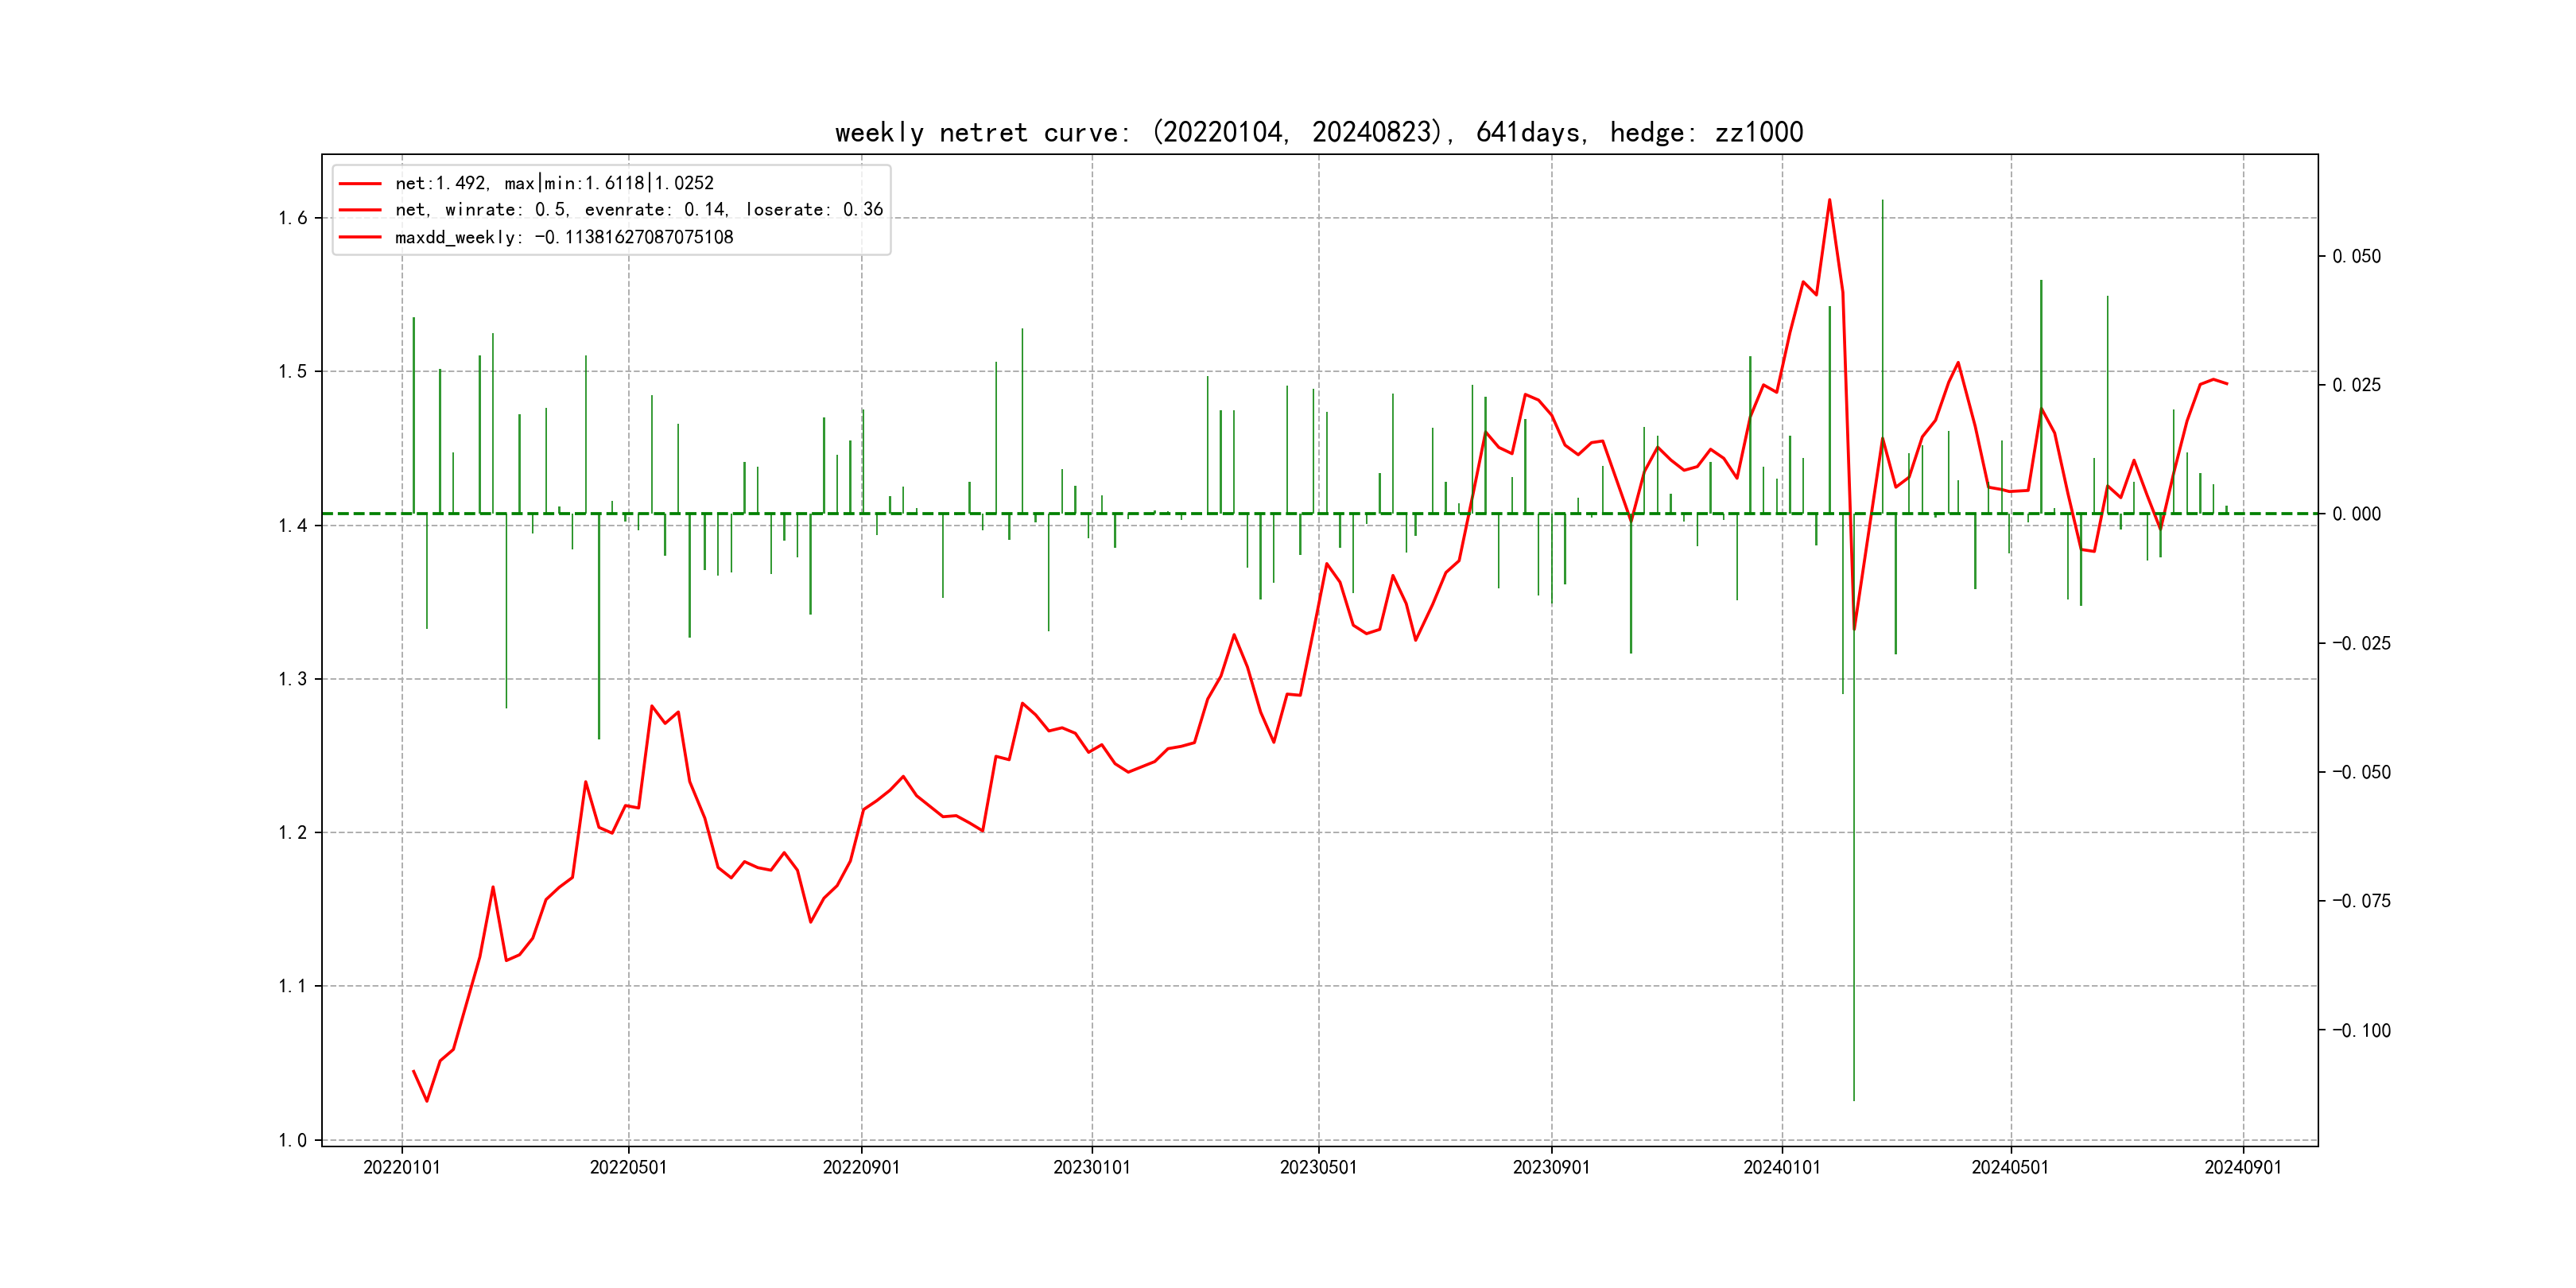Screen dimensions: 2576x1288
Task: Click the 20240101 x-axis tick label
Action: pos(1781,1167)
